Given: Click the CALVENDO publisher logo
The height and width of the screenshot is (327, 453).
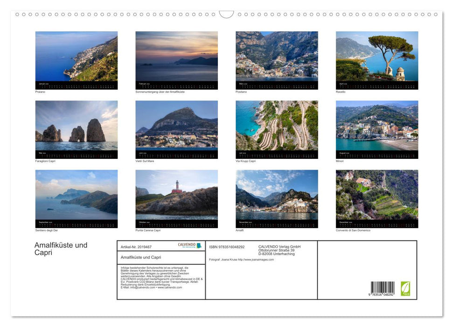Looking at the screenshot, I should click(186, 245).
